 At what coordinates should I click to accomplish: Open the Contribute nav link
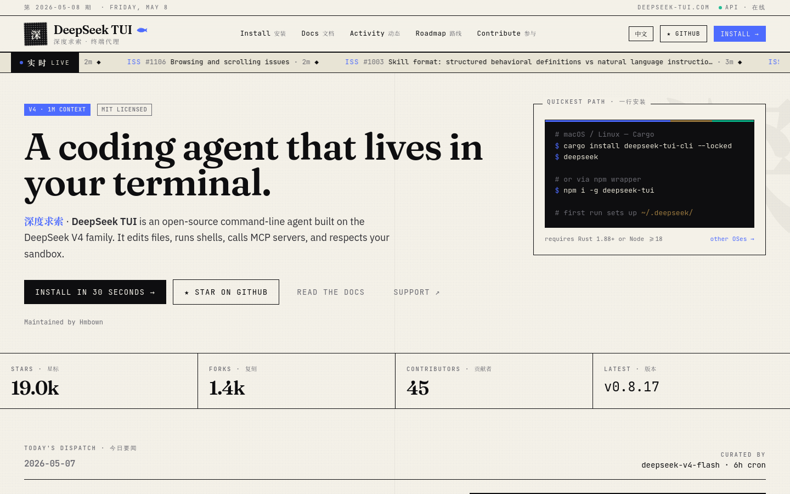[506, 33]
